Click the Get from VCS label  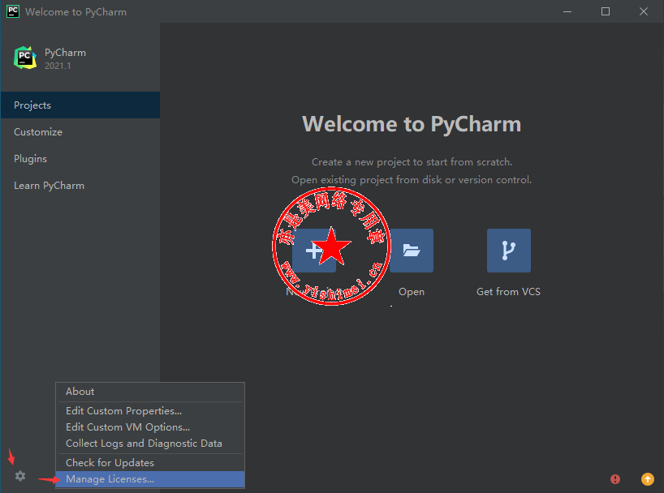click(508, 292)
